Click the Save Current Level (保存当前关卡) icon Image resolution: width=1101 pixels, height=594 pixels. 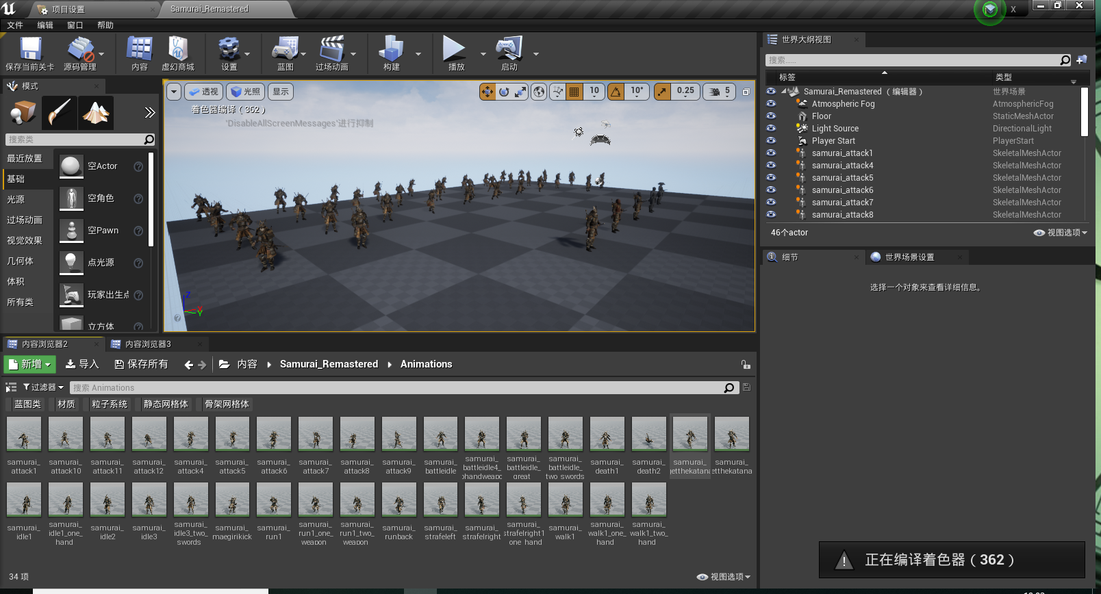click(29, 50)
